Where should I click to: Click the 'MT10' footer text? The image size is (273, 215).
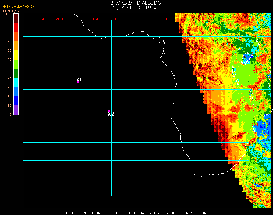(x=70, y=213)
